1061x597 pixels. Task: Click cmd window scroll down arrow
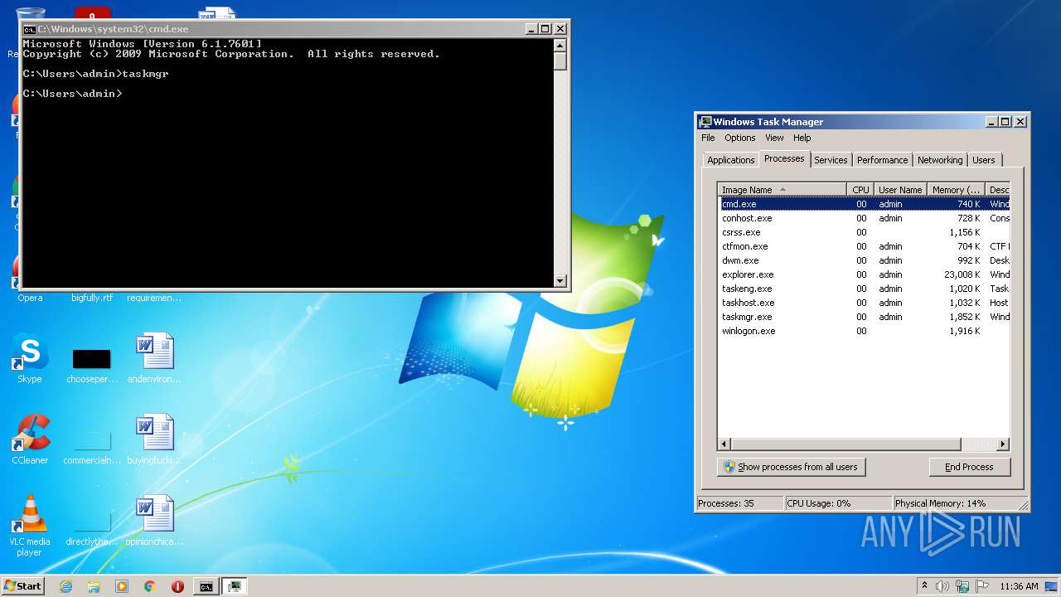(x=560, y=281)
